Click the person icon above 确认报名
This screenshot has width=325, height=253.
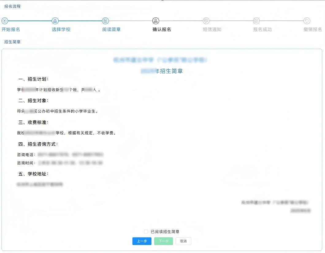156,21
